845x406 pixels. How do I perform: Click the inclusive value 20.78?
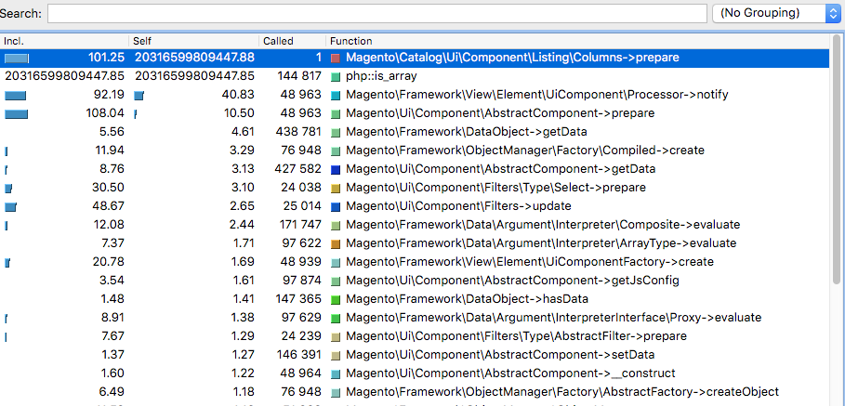tap(108, 262)
